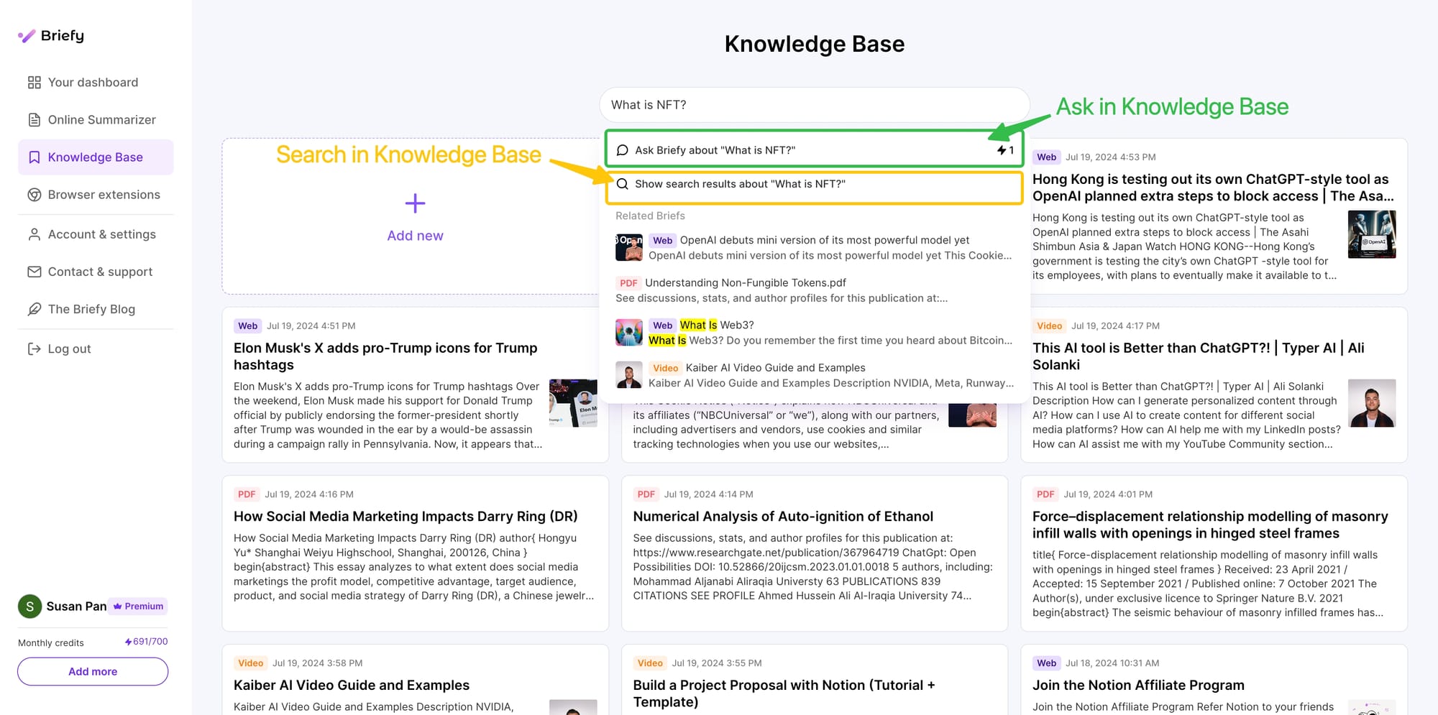Screen dimensions: 1438x715
Task: Click the Monthly credits lightning icon
Action: [128, 642]
